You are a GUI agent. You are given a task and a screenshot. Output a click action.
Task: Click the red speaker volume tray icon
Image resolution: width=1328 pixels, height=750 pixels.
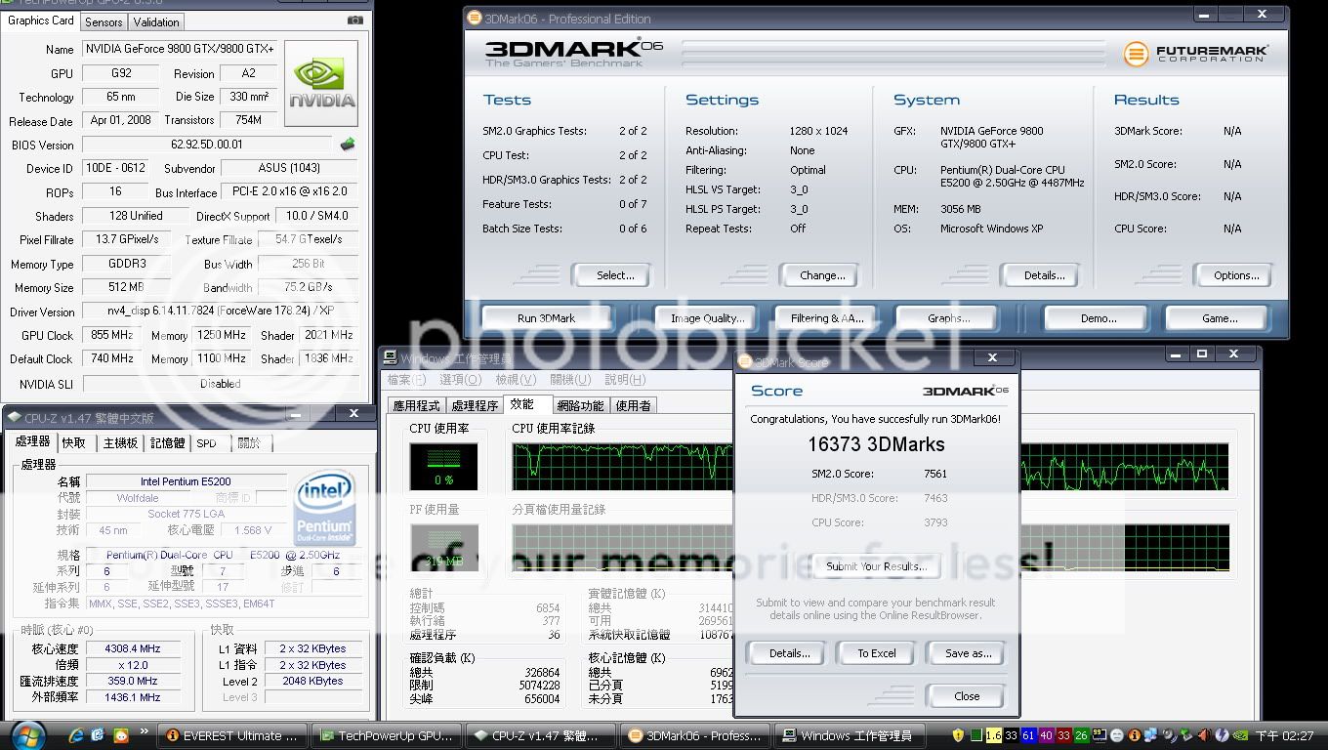coord(1203,734)
